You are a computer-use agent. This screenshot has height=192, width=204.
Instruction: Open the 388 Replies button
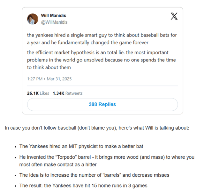102,104
